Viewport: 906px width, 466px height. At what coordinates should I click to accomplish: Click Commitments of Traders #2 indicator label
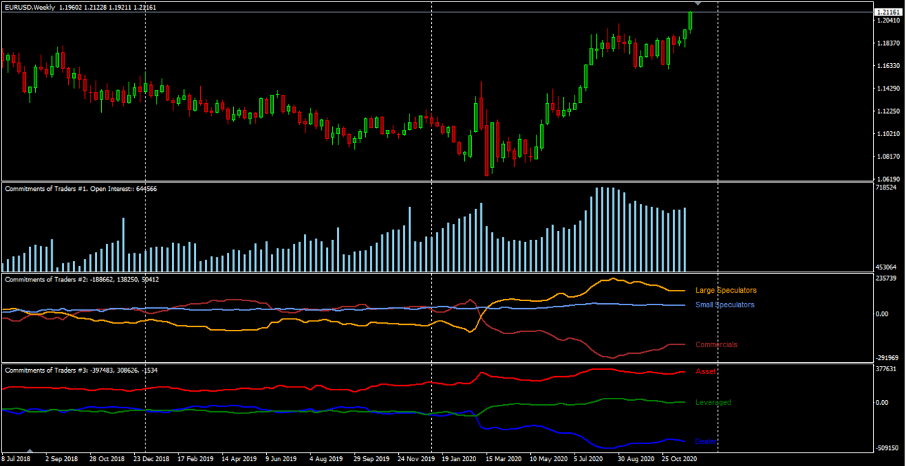coord(81,279)
